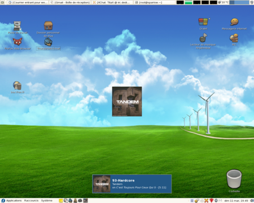The image size is (254, 203).
Task: Click the Tandem album cover in center
Action: pyautogui.click(x=127, y=101)
